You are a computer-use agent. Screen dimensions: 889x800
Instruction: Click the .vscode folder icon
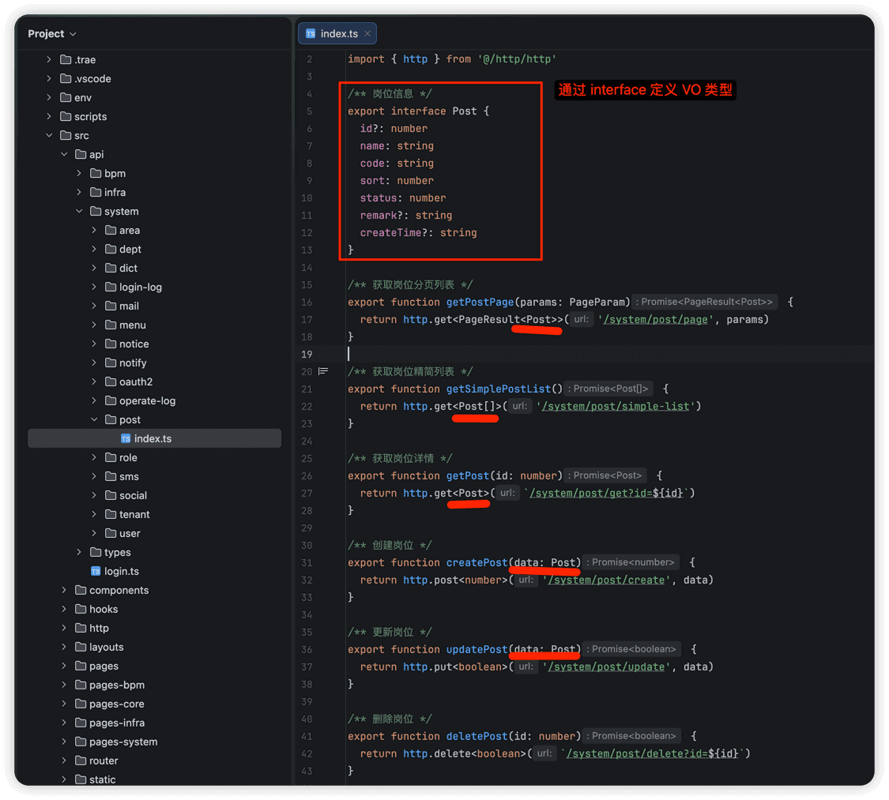66,78
